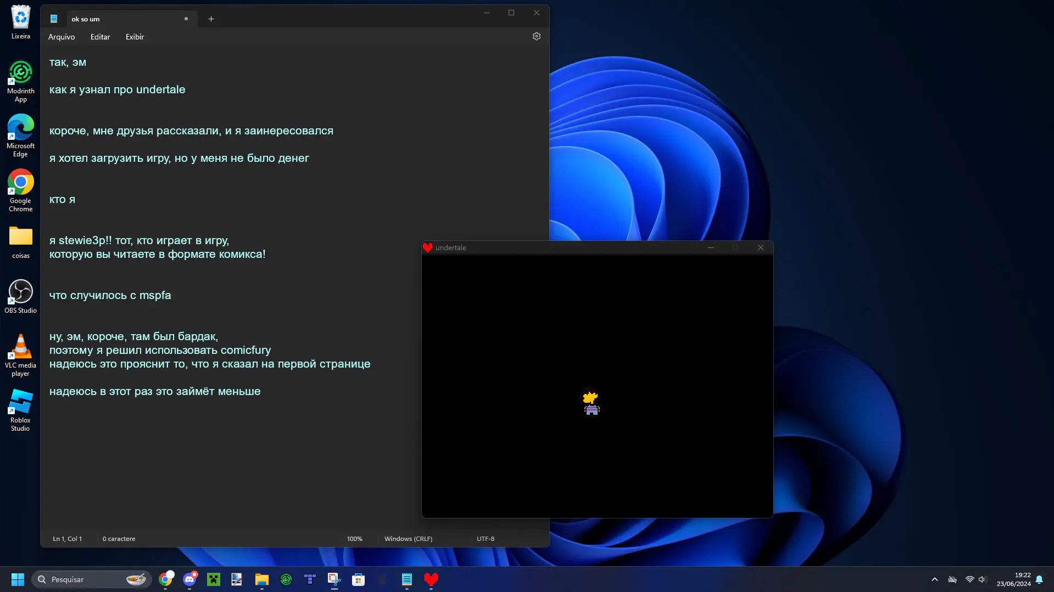Open Wi-Fi network tray icon
Viewport: 1054px width, 592px height.
click(x=969, y=579)
